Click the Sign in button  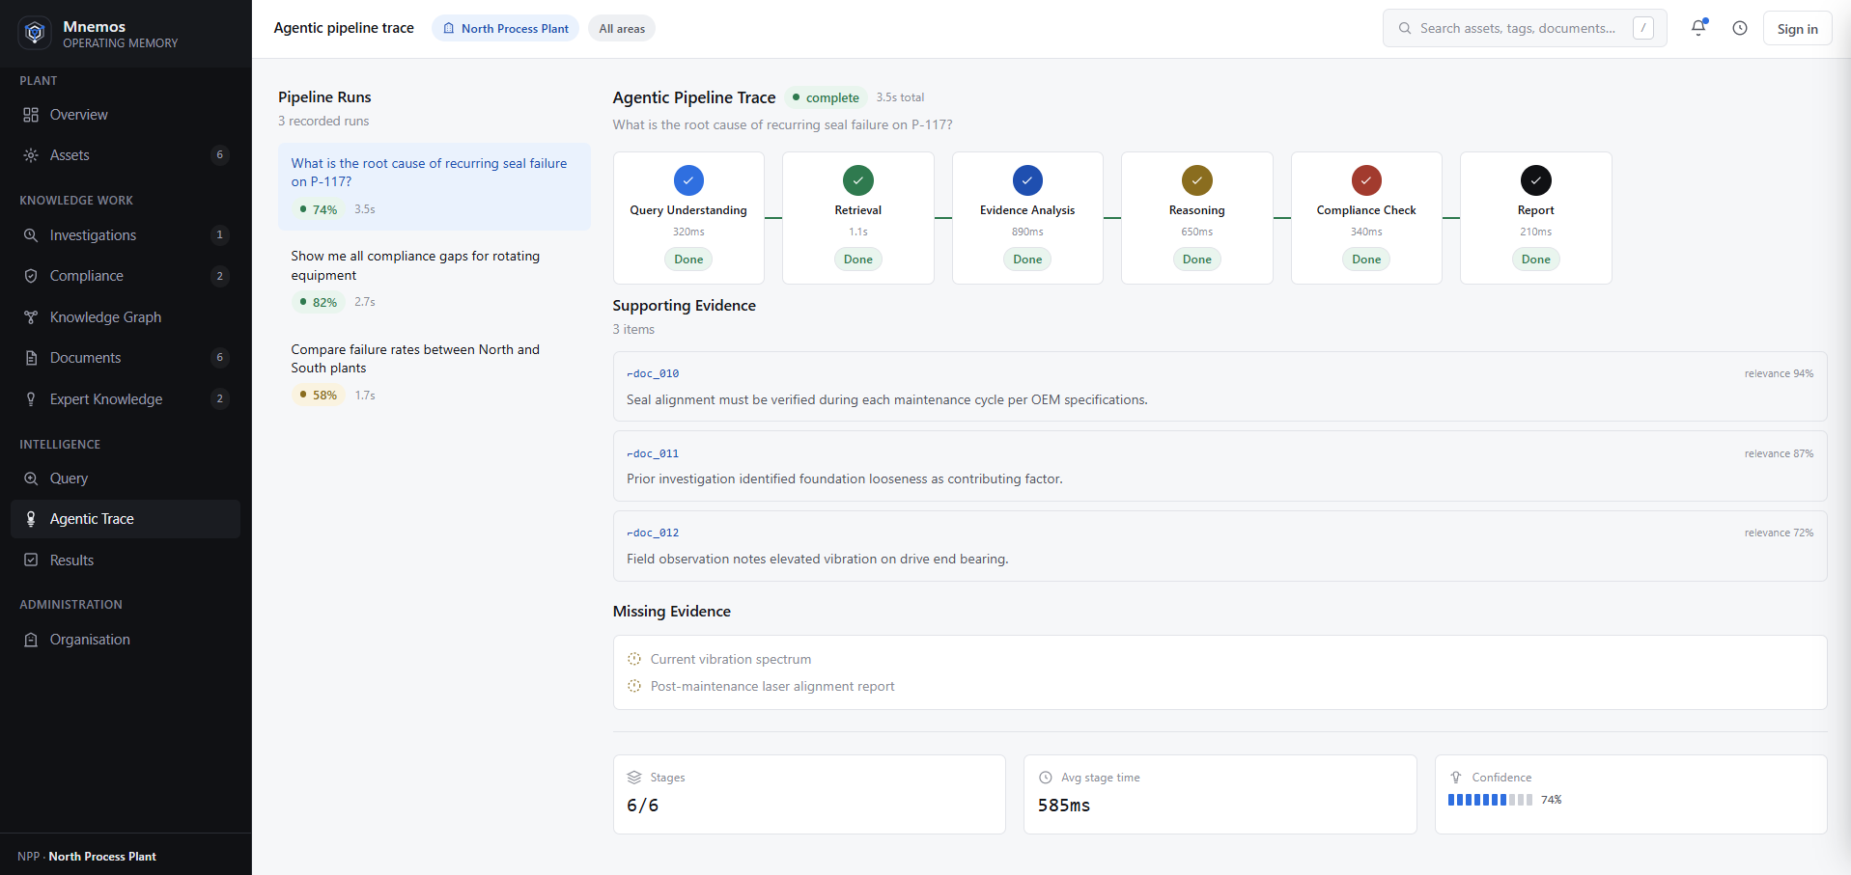click(x=1797, y=29)
